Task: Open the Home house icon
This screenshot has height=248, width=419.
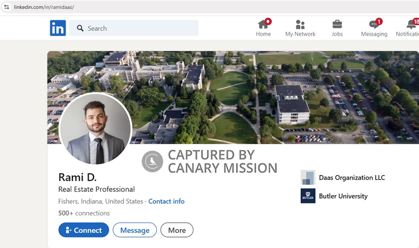Action: [263, 24]
